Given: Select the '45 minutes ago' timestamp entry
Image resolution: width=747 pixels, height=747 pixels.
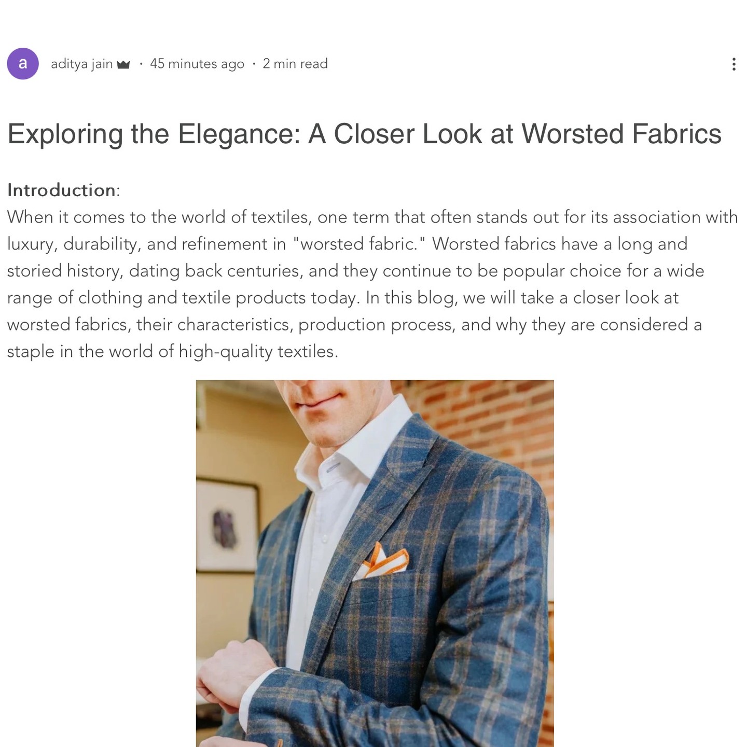Looking at the screenshot, I should coord(197,63).
